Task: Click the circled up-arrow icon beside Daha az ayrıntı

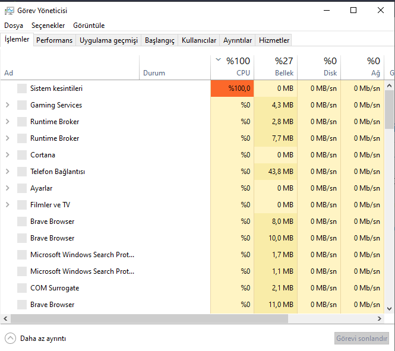Action: tap(10, 339)
